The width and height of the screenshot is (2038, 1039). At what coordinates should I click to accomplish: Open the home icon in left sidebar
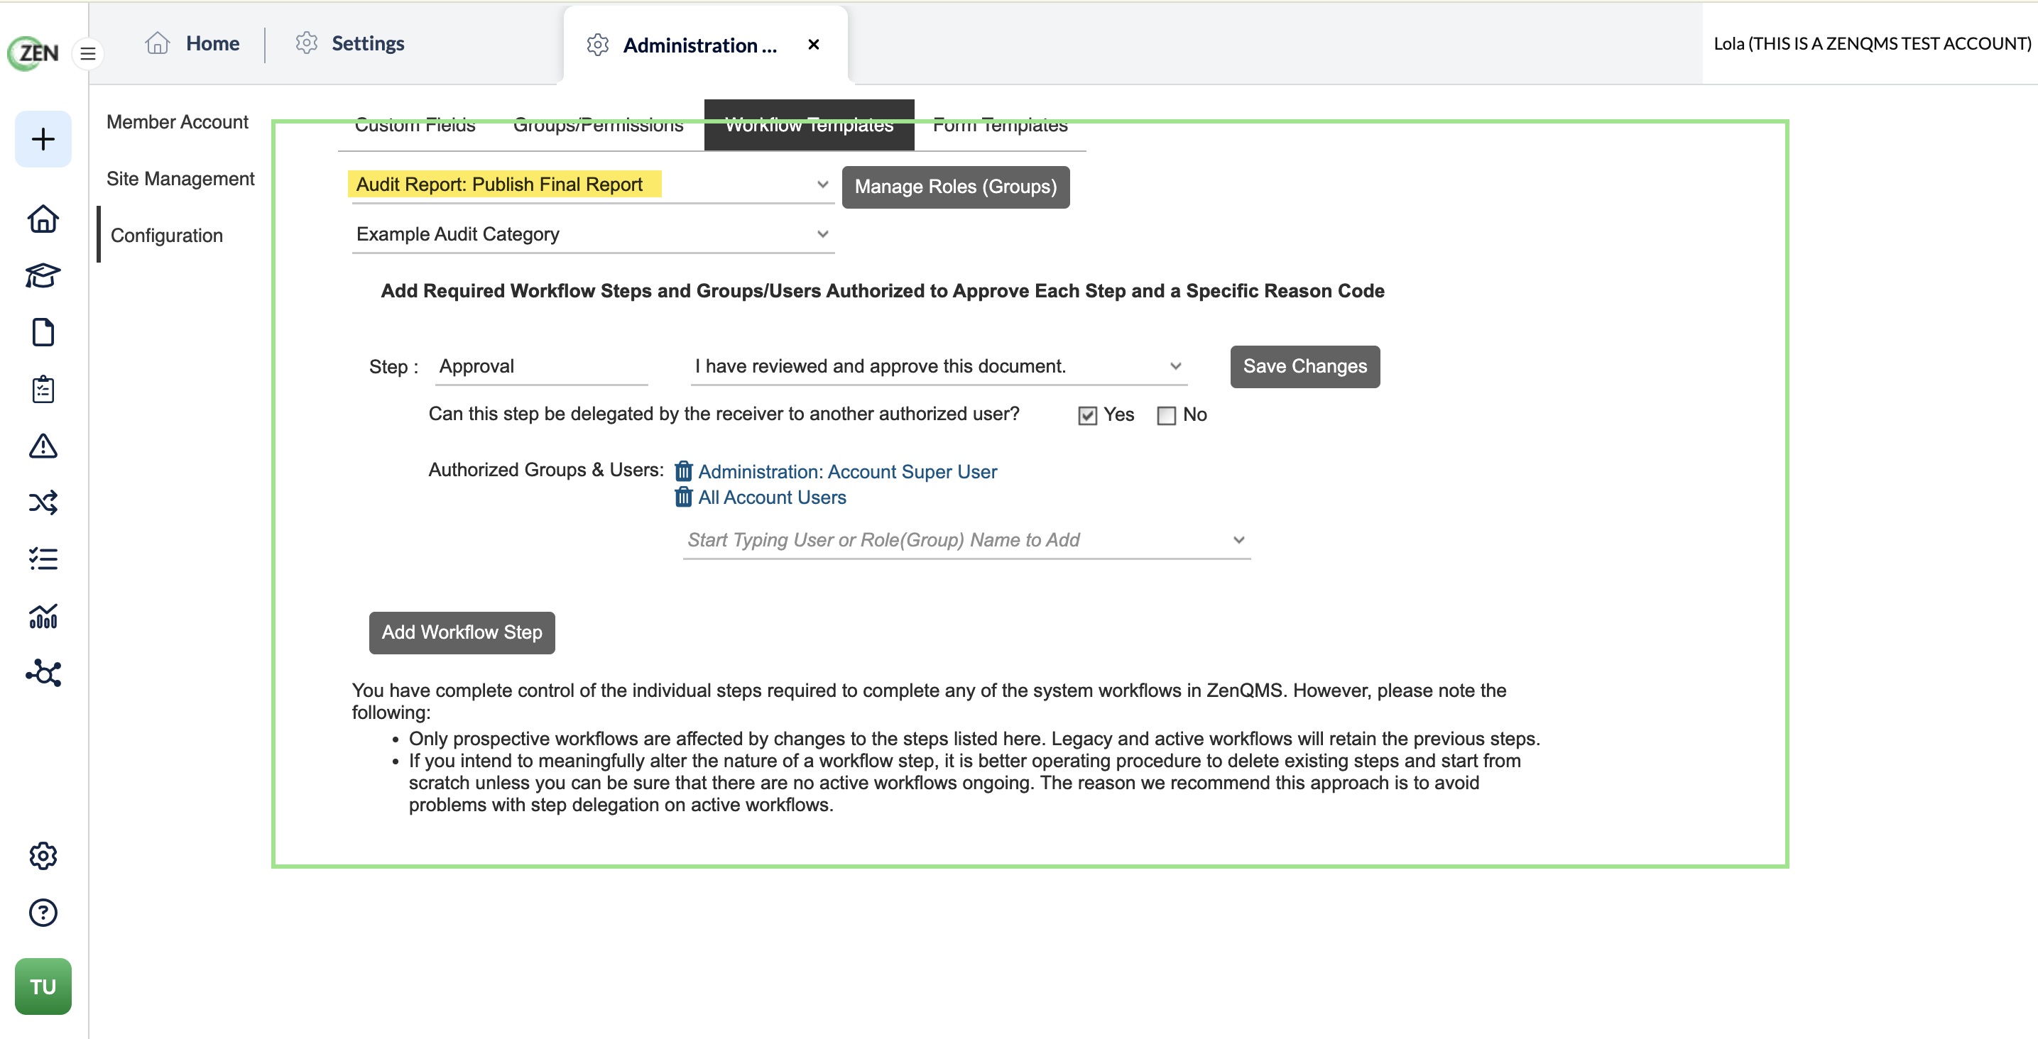point(43,219)
